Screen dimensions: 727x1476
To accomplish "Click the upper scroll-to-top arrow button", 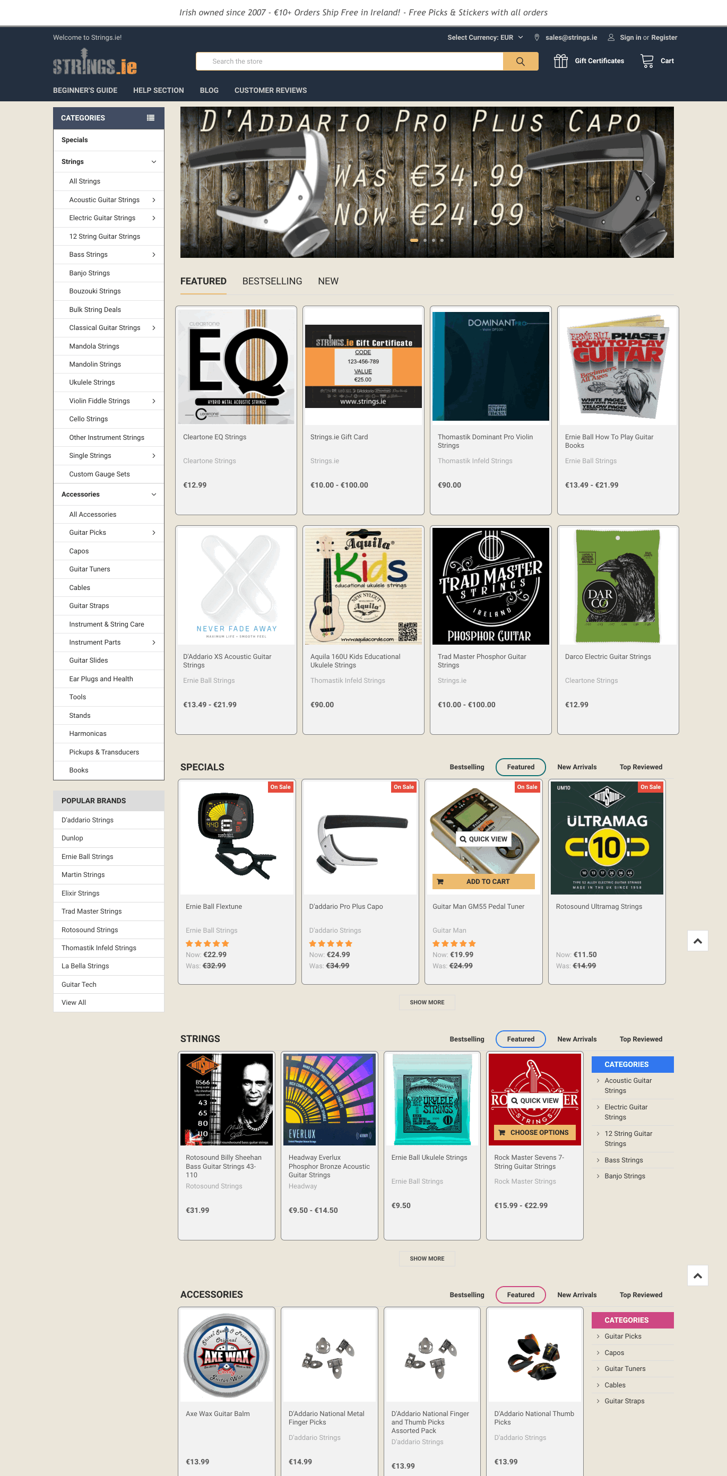I will pyautogui.click(x=697, y=941).
